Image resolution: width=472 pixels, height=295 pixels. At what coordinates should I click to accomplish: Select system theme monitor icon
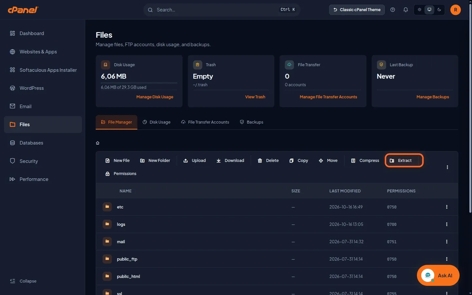tap(429, 10)
